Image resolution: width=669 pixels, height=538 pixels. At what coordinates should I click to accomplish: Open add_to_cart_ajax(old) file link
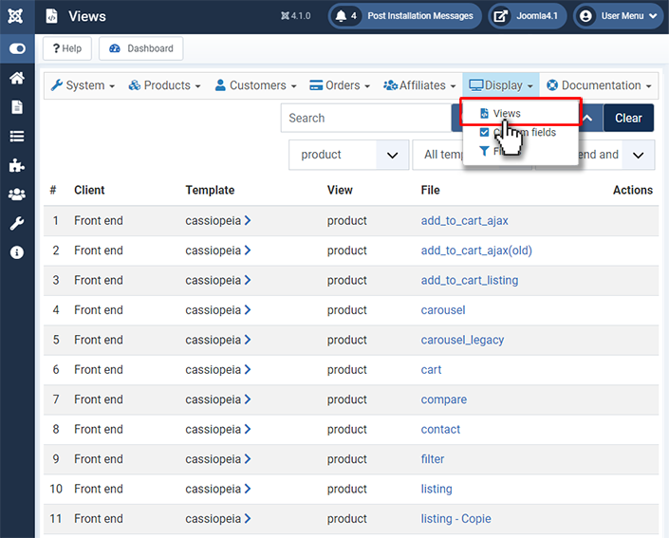click(x=476, y=250)
